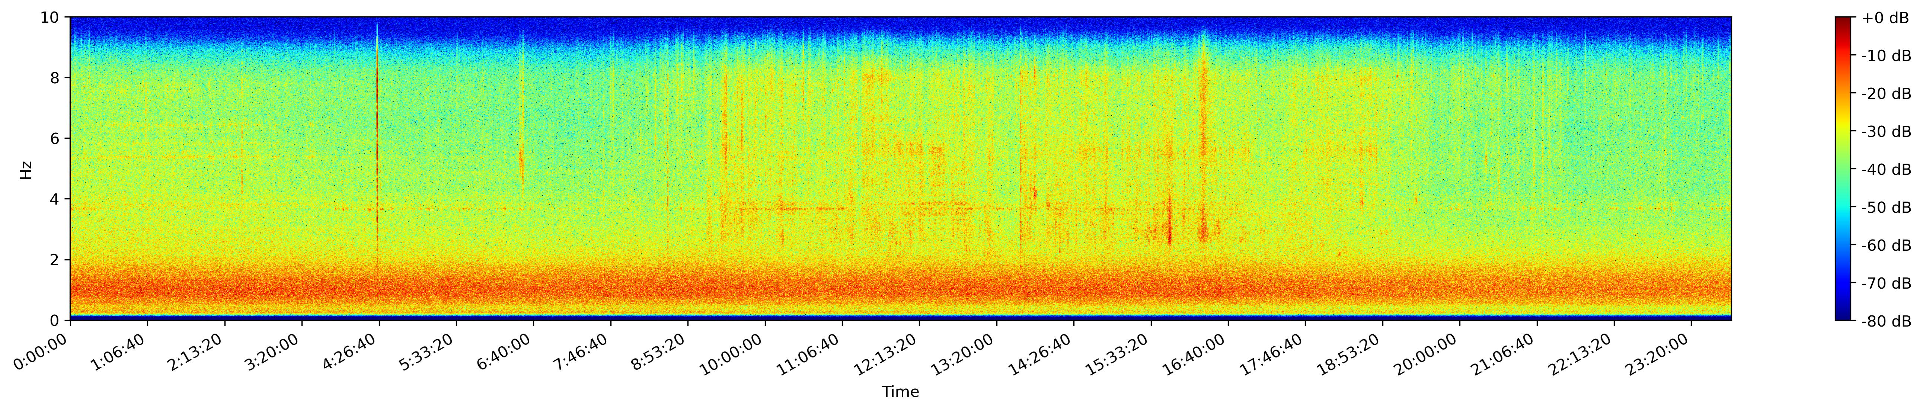Image resolution: width=1923 pixels, height=411 pixels.
Task: Click the strong vertical spike near 4:26:40
Action: pos(377,149)
